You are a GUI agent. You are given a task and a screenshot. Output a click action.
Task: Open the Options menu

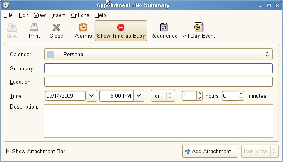80,15
